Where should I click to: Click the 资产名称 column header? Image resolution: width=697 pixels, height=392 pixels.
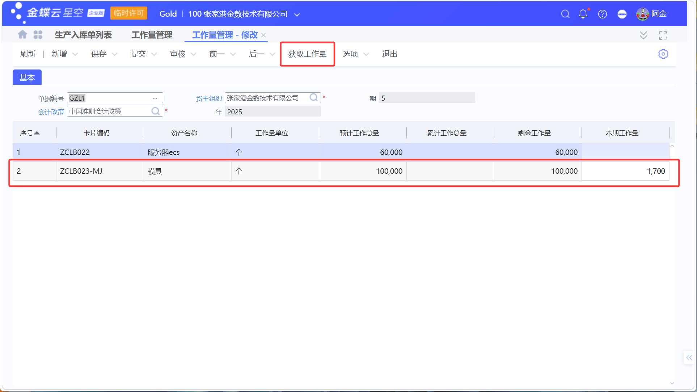[x=184, y=133]
